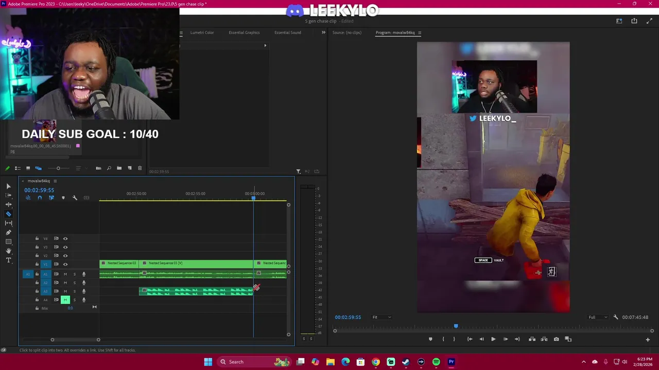This screenshot has height=370, width=659.
Task: Open Program monitor panel menu
Action: point(420,32)
